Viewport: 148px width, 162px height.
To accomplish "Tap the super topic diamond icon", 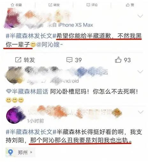I will (x=9, y=91).
